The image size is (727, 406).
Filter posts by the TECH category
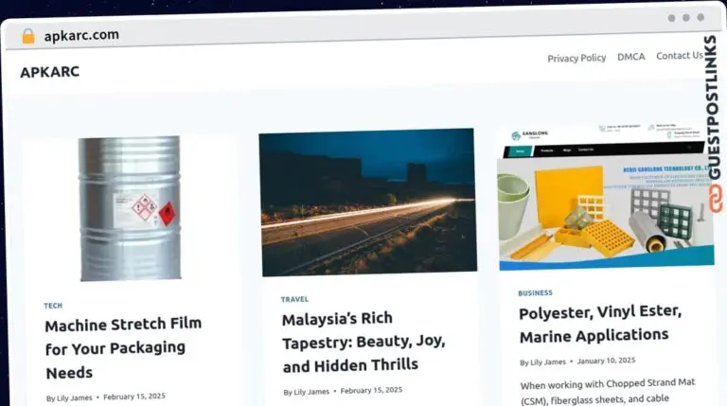[53, 306]
